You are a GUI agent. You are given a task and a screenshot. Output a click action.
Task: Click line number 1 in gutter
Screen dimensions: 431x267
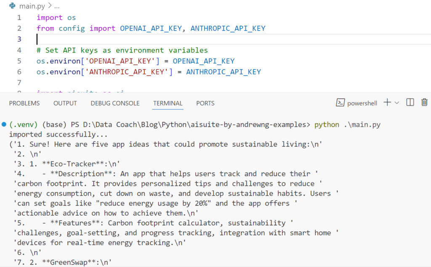click(19, 18)
